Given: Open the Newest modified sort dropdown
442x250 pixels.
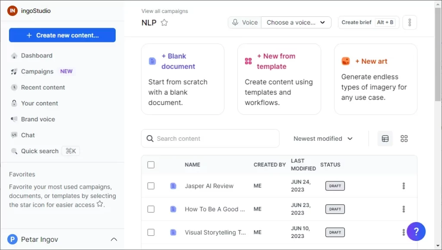Looking at the screenshot, I should point(323,139).
